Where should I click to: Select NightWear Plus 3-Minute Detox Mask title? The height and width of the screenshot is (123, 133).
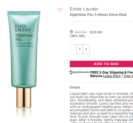tap(98, 15)
